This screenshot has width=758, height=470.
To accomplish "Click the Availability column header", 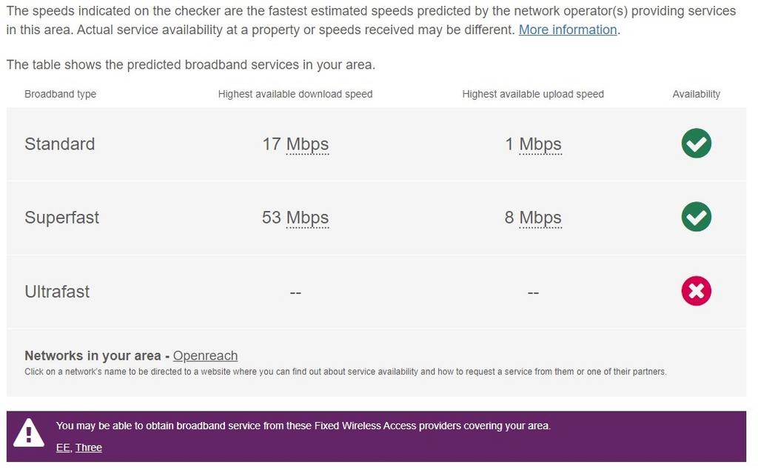I will pyautogui.click(x=696, y=94).
